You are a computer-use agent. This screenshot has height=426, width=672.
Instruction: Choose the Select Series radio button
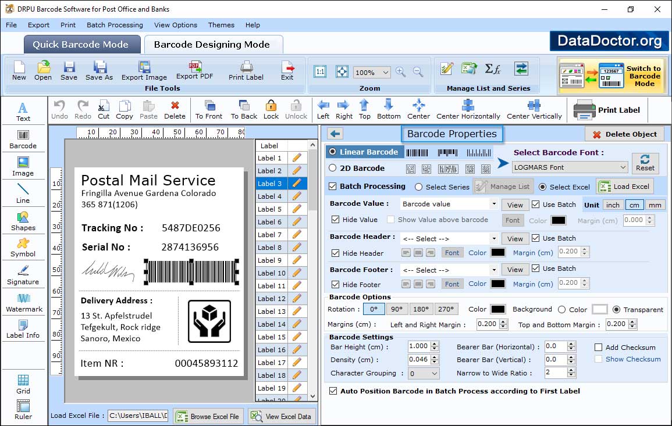(419, 187)
